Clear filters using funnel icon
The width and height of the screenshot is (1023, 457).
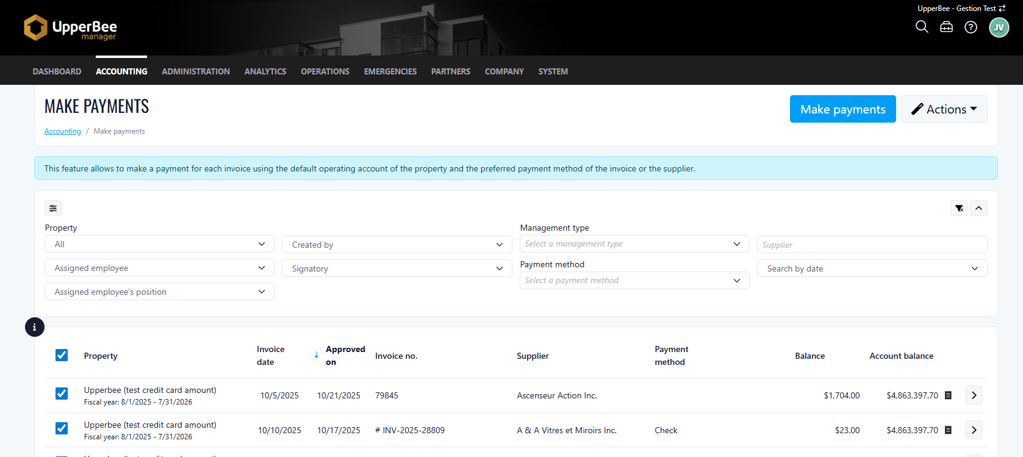coord(959,208)
